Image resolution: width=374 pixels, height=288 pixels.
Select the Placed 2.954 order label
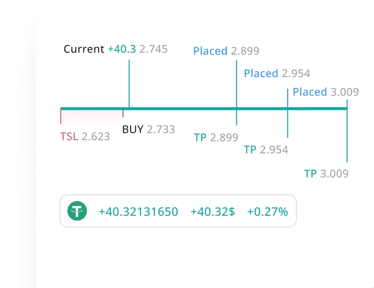tap(277, 73)
